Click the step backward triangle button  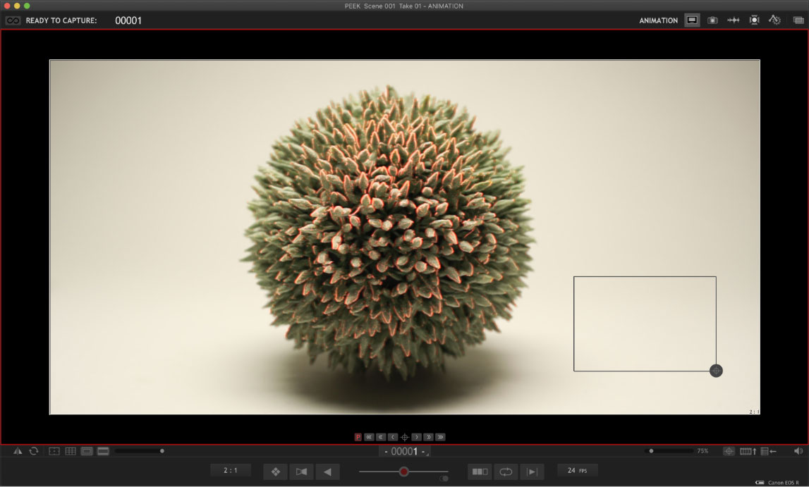point(327,471)
